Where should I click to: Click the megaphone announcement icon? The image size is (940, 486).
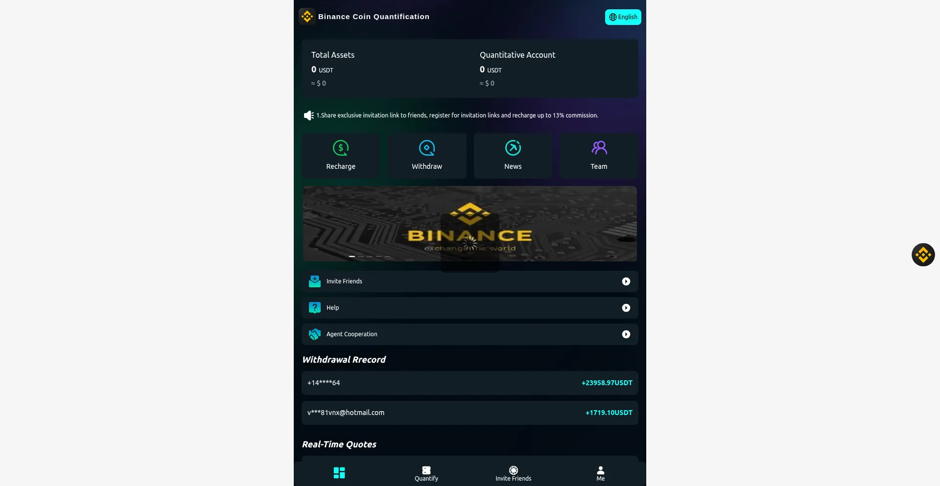tap(308, 116)
